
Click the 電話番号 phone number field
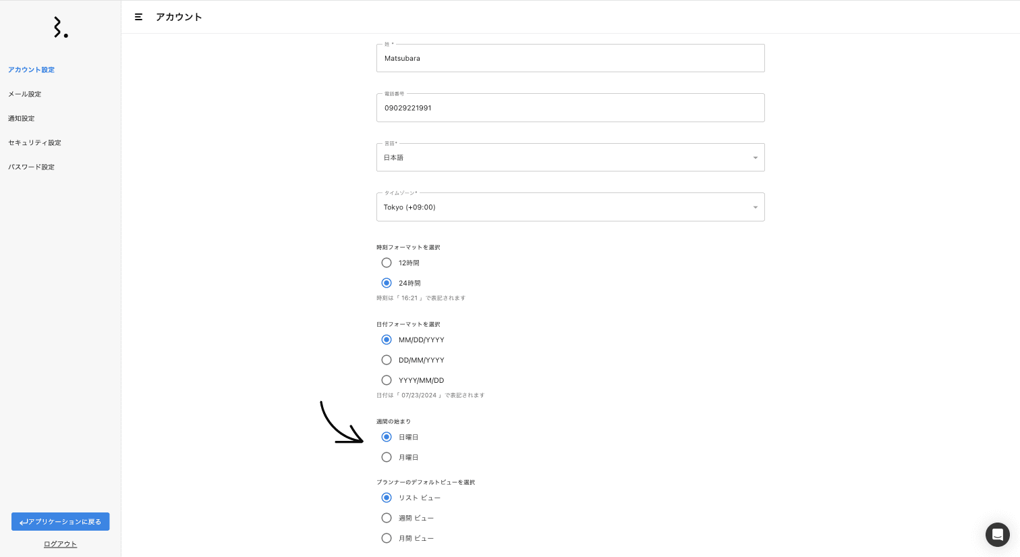coord(570,108)
